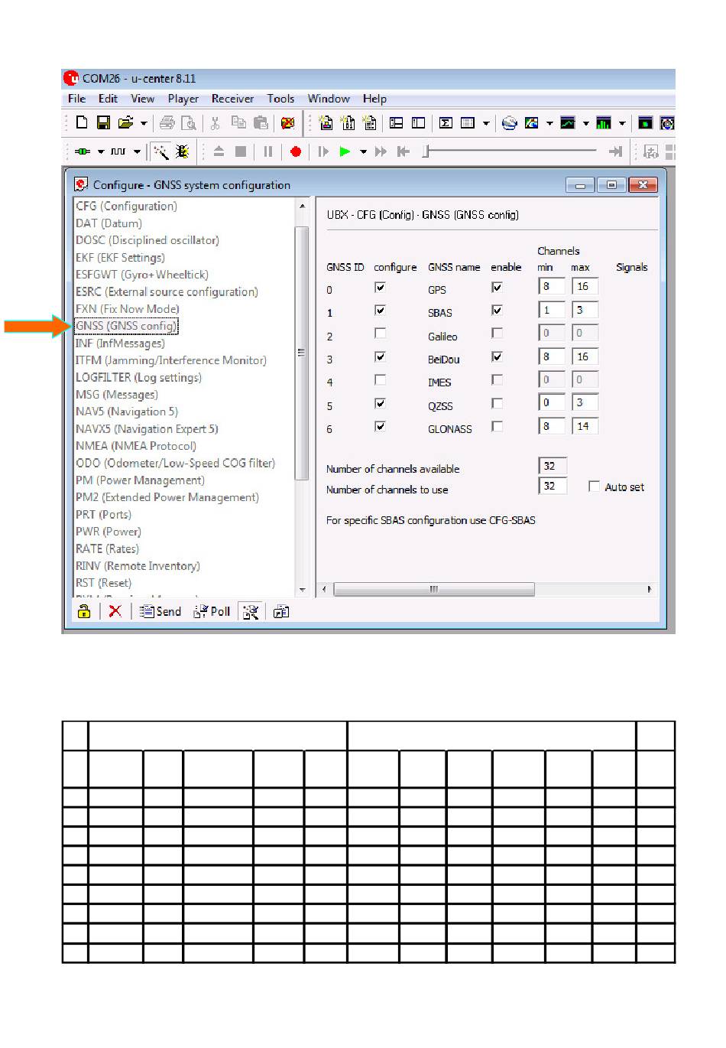Open dropdown arrow beside map view icon
Viewport: 726px width, 1048px height.
click(x=549, y=123)
